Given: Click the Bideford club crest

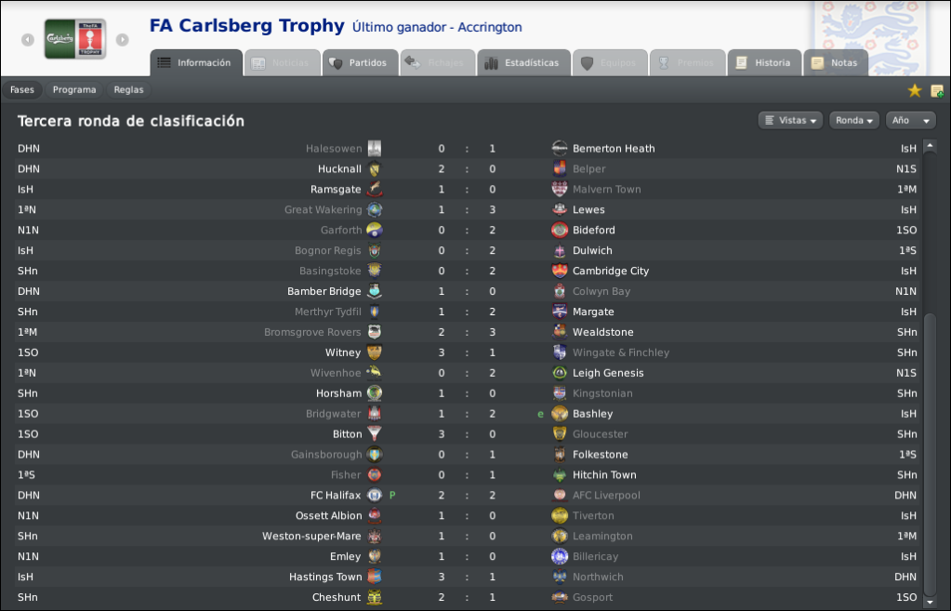Looking at the screenshot, I should click(560, 230).
